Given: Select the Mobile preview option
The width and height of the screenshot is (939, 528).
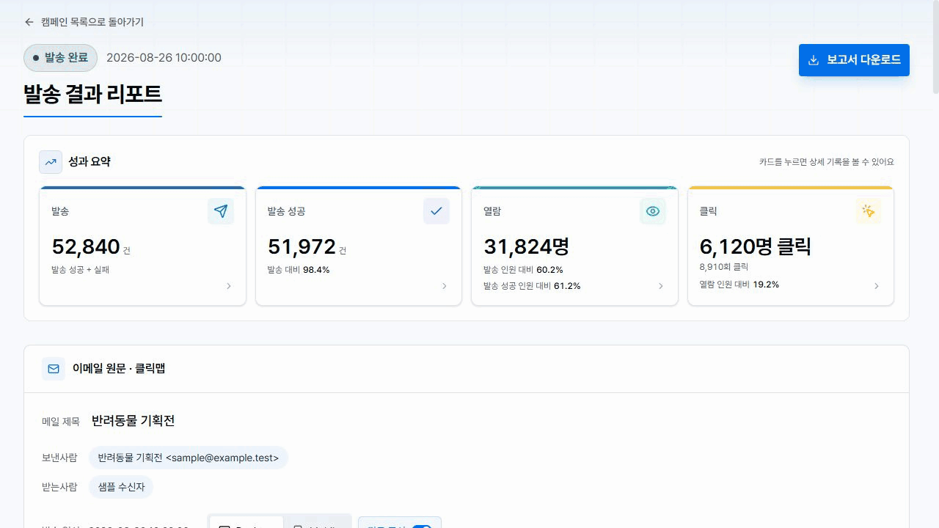Looking at the screenshot, I should click(317, 522).
